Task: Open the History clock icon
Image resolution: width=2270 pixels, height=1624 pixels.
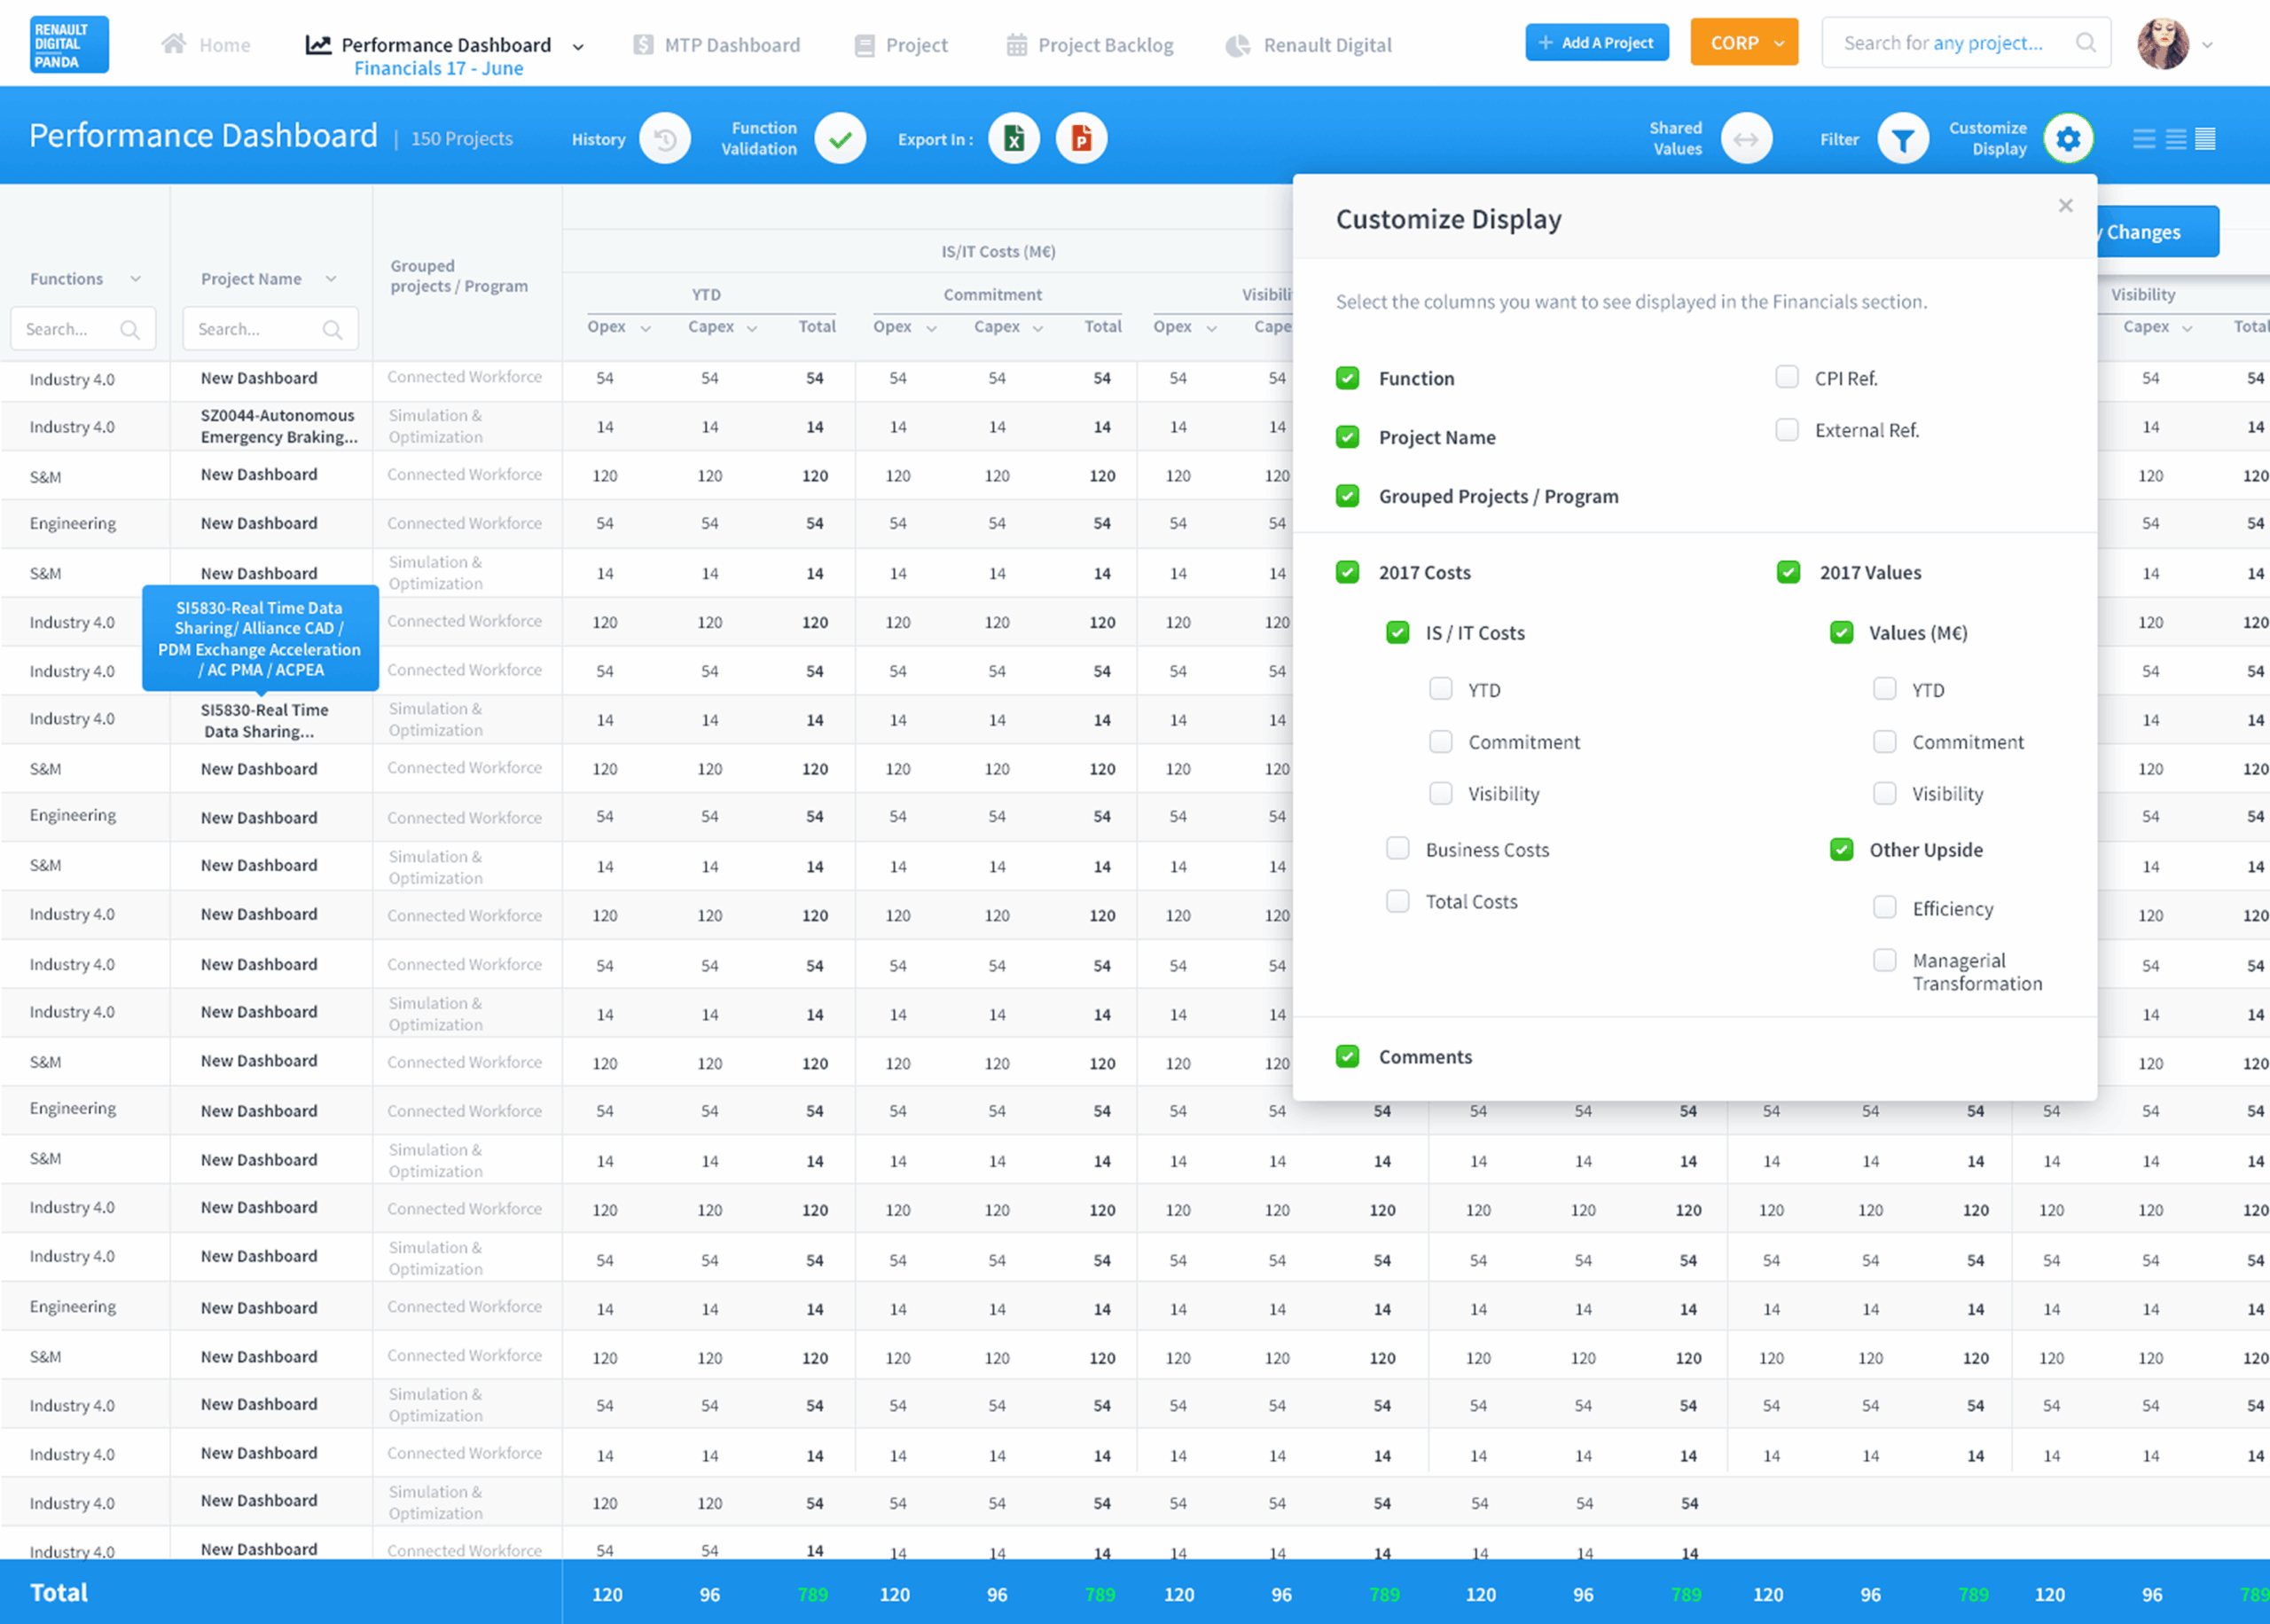Action: (x=665, y=139)
